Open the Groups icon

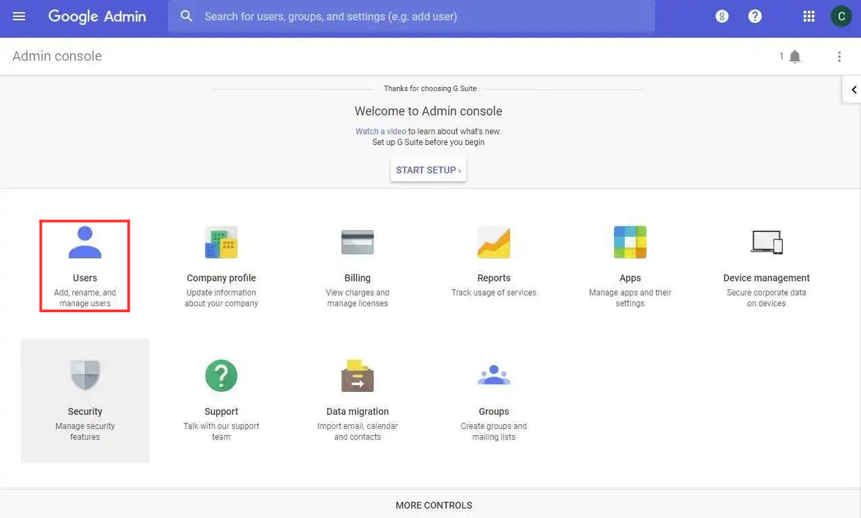coord(494,376)
